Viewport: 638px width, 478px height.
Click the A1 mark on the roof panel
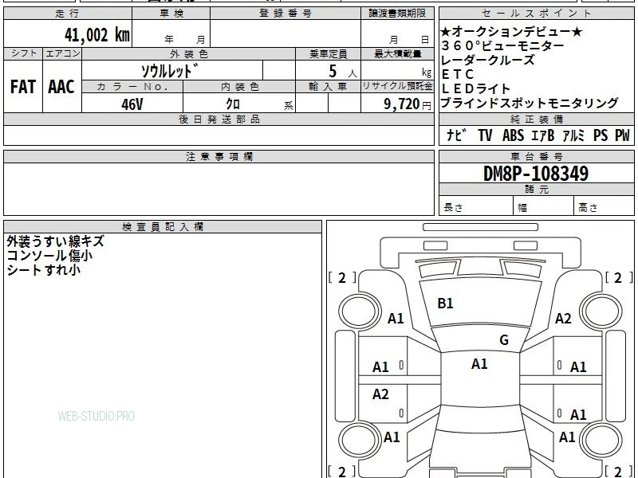479,364
